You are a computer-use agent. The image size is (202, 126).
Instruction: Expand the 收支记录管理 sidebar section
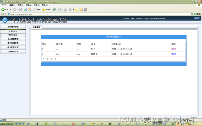click(x=13, y=47)
